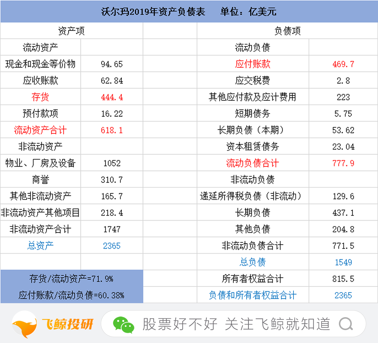378x343 pixels.
Task: Click 预付款项 row label
Action: [40, 114]
